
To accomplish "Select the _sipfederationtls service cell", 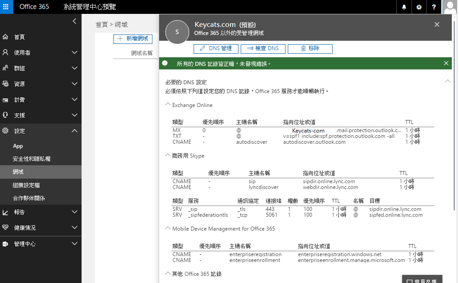I will 208,215.
